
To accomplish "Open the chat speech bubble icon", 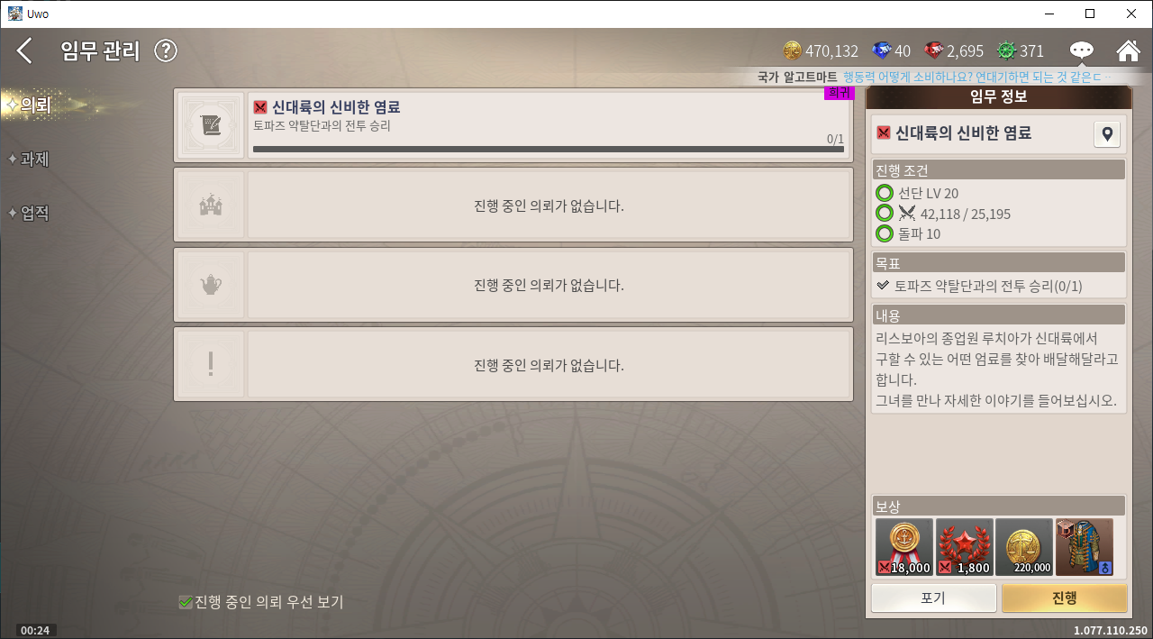I will point(1082,50).
